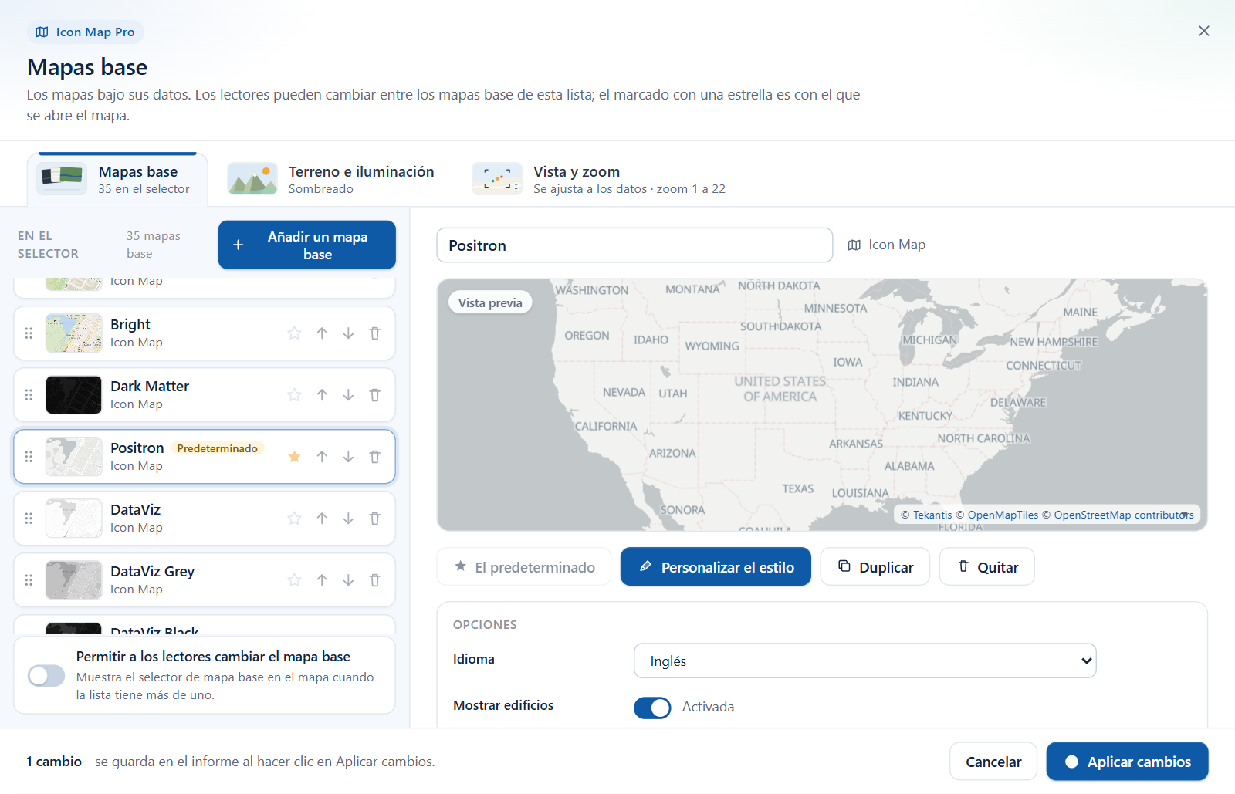Screen dimensions: 1235x794
Task: Switch to Mapas base tab
Action: [117, 179]
